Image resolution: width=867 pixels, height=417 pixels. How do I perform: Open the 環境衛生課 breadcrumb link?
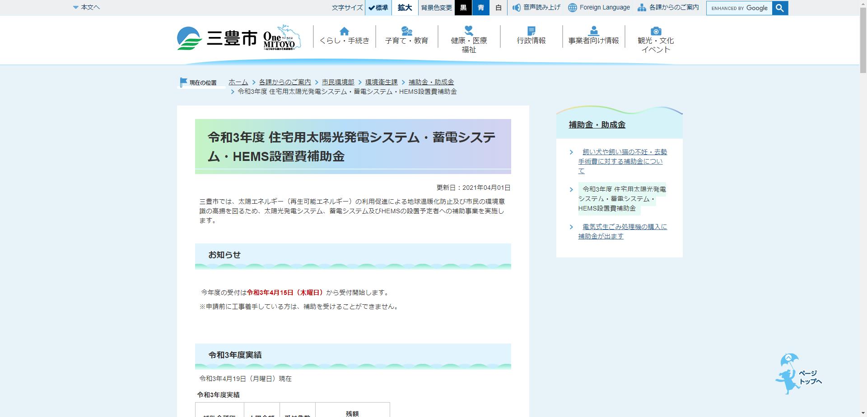tap(382, 82)
